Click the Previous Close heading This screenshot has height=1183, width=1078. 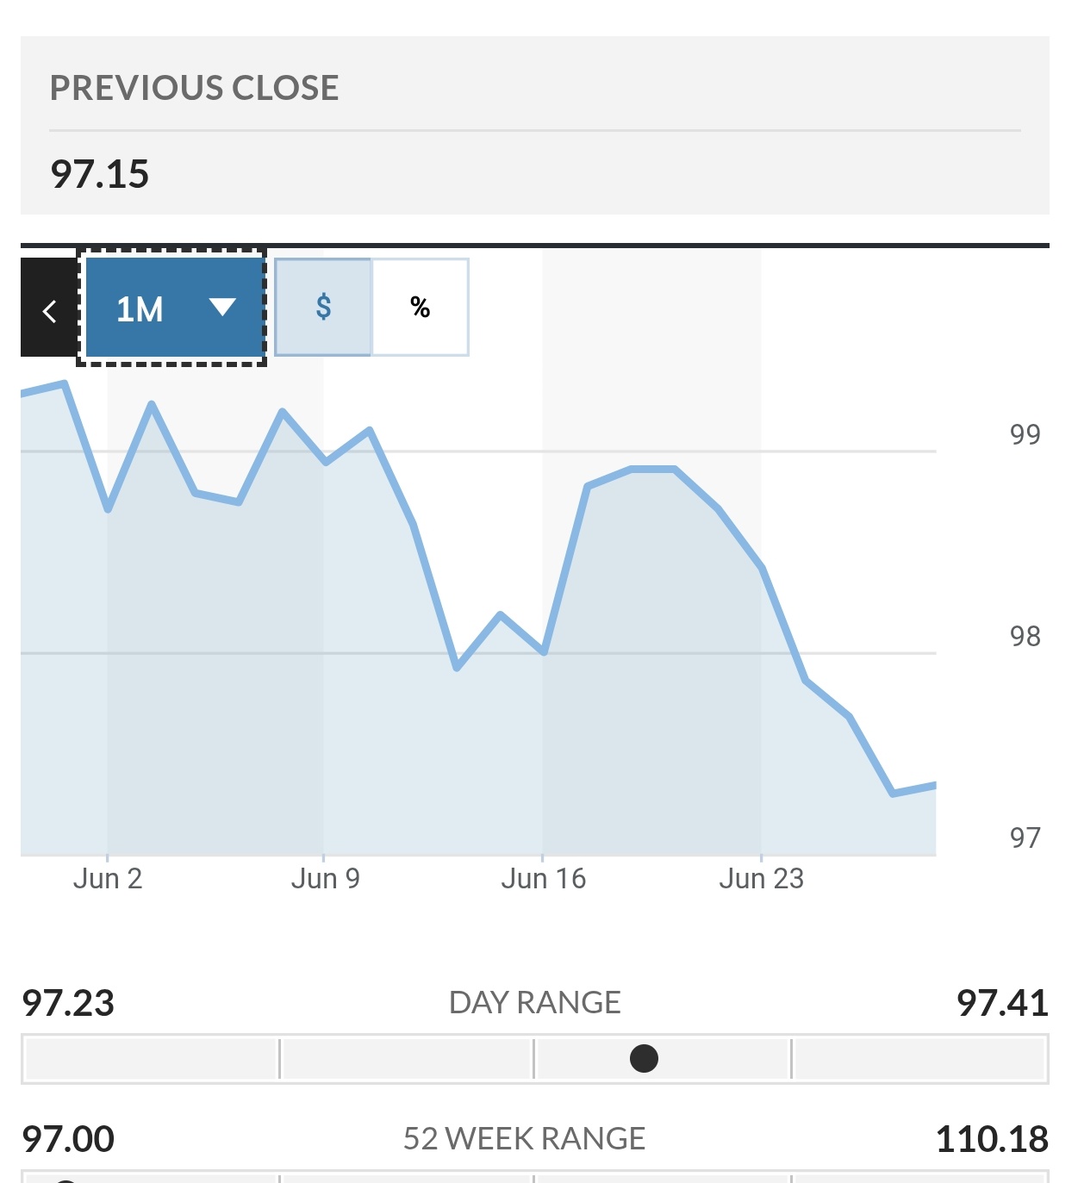coord(195,88)
